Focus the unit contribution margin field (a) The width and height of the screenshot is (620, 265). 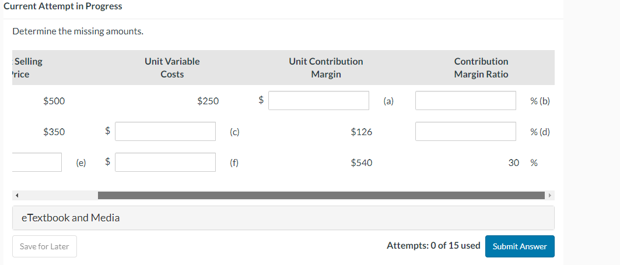pyautogui.click(x=318, y=101)
